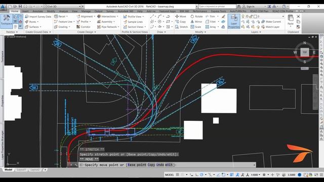Select the Fillet tool
This screenshot has width=324, height=182.
(x=211, y=22)
